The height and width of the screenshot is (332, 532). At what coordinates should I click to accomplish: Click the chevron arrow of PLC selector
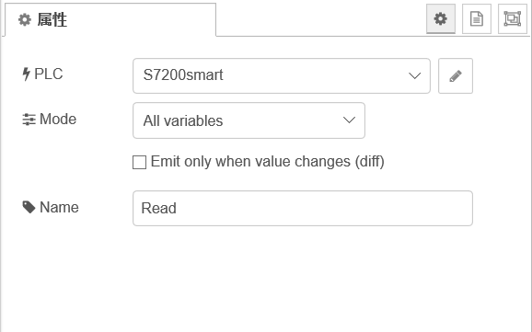(x=414, y=75)
